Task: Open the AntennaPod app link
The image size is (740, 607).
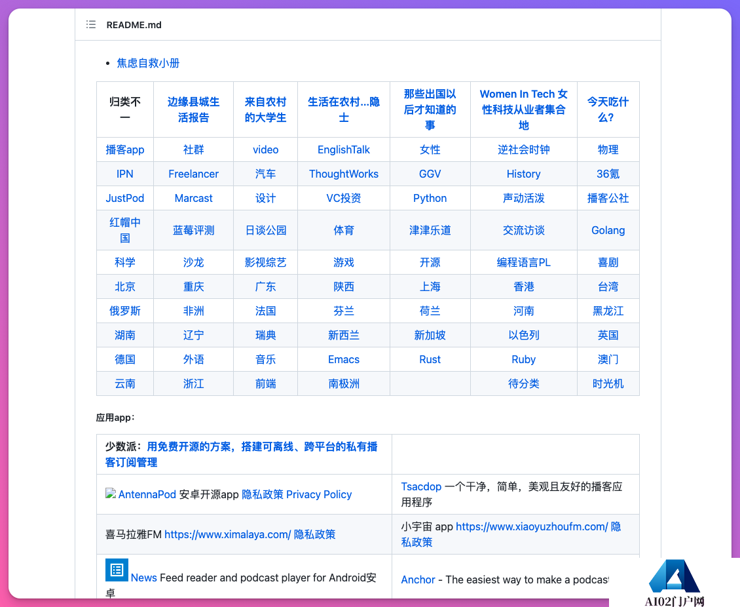Action: (147, 494)
